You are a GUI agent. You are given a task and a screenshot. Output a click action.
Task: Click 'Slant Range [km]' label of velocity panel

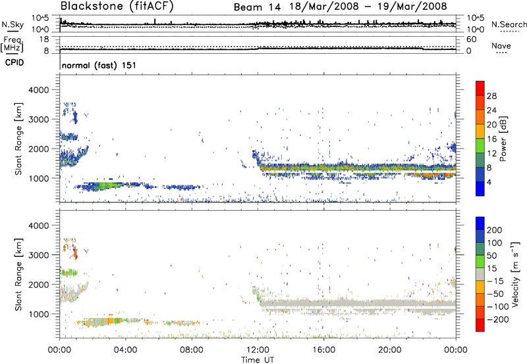(x=18, y=274)
